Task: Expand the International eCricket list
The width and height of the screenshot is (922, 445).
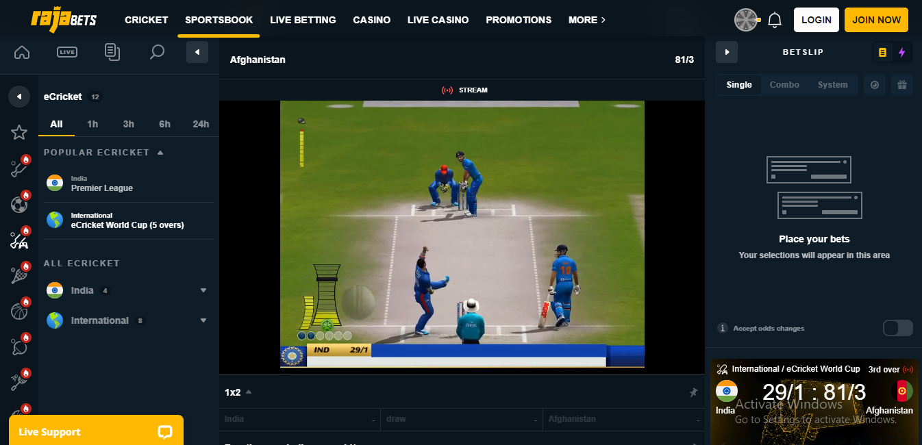Action: coord(203,320)
